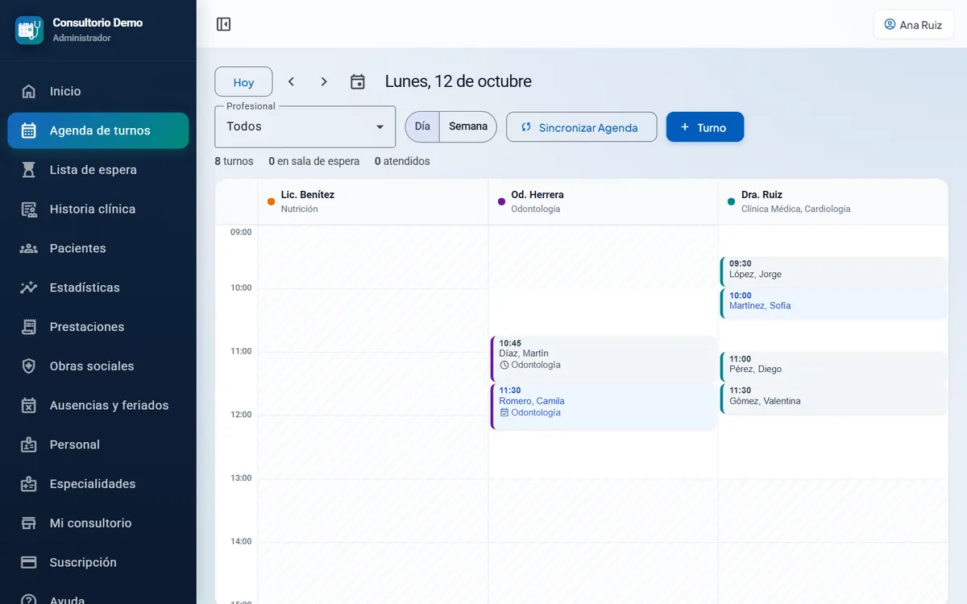Open 11:30 Gómez, Valentina appointment
This screenshot has height=604, width=967.
point(834,398)
